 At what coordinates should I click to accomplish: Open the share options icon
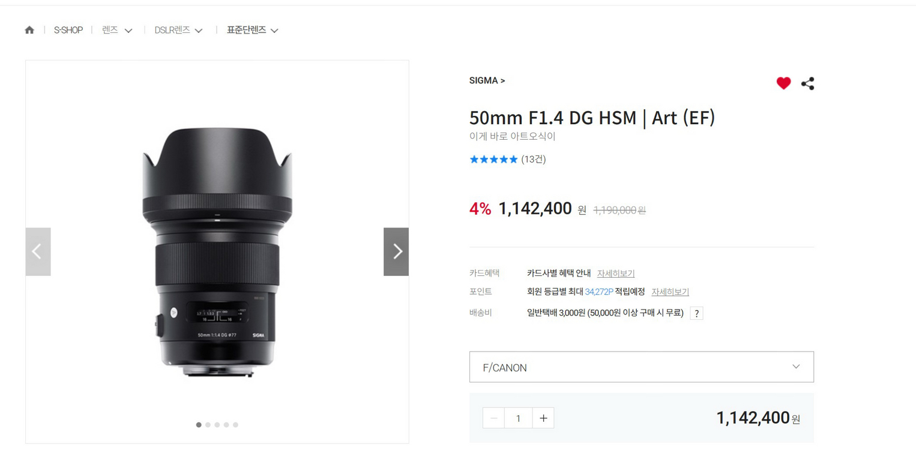pyautogui.click(x=807, y=83)
